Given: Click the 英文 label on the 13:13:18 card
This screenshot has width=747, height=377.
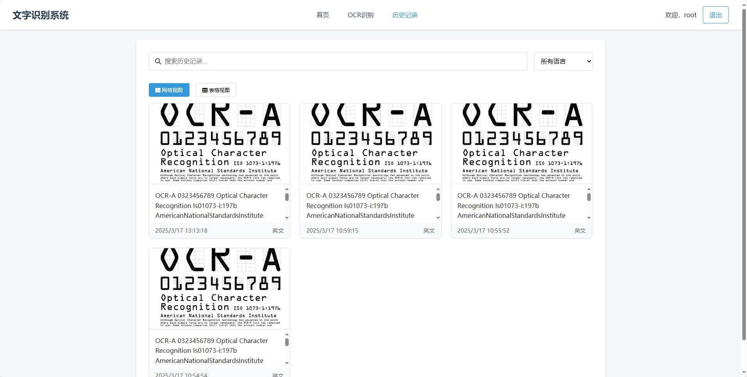Looking at the screenshot, I should pyautogui.click(x=278, y=231).
